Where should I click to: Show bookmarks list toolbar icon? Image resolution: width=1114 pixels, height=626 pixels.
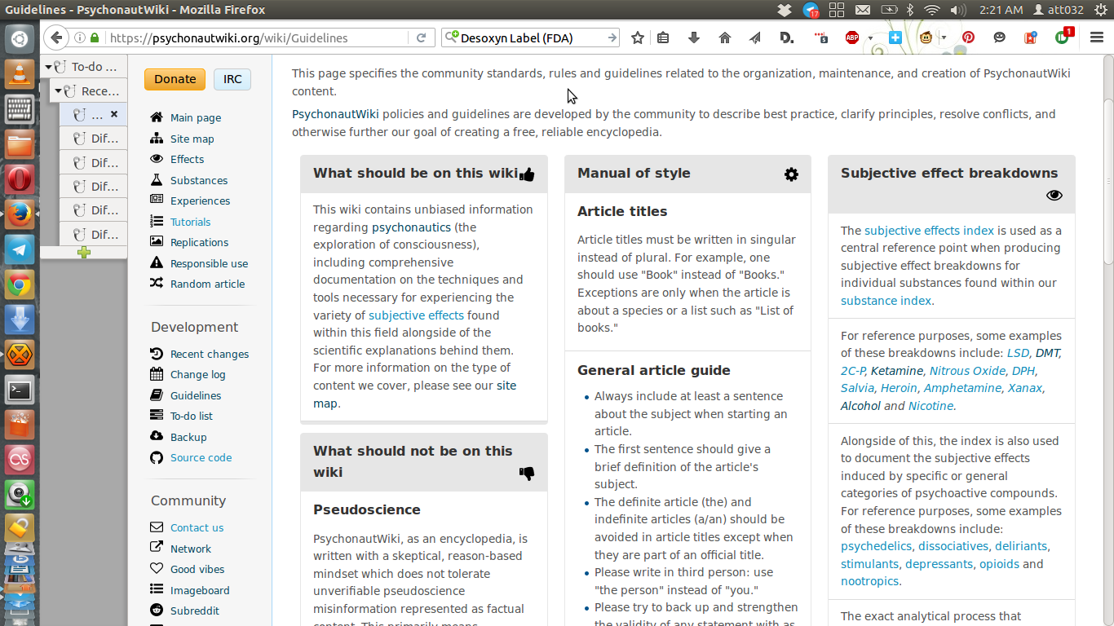coord(663,37)
